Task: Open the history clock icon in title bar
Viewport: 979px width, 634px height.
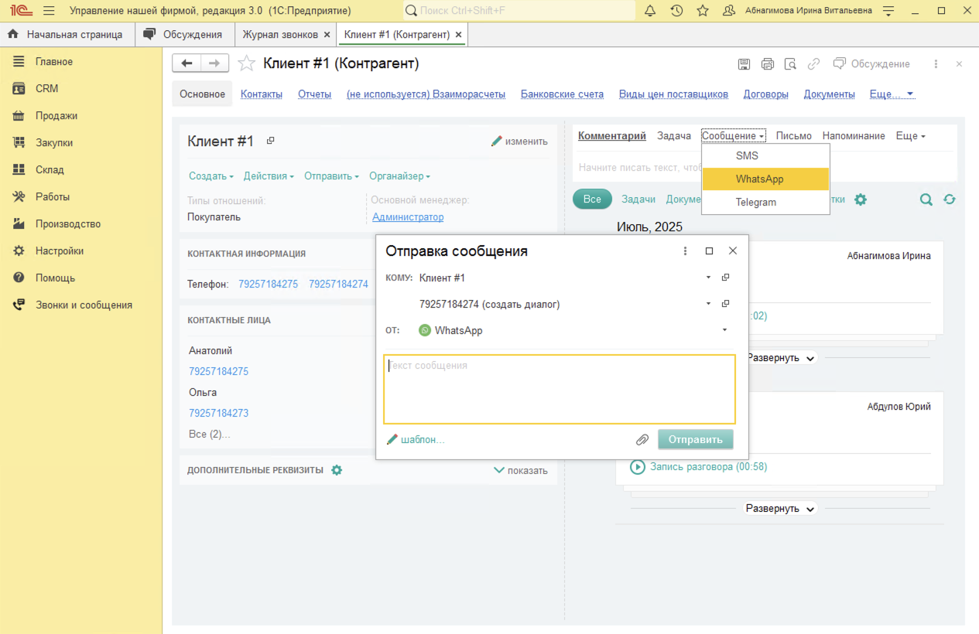Action: (x=676, y=11)
